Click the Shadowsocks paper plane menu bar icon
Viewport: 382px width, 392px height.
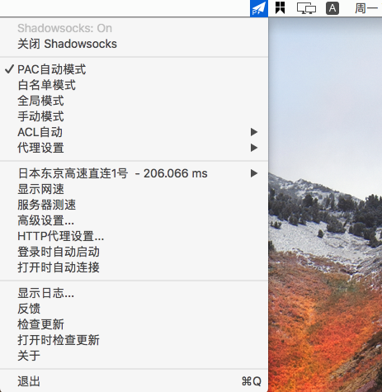coord(259,8)
